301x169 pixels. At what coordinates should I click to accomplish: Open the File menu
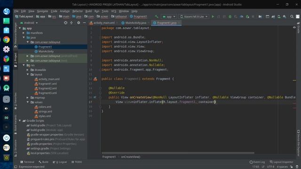[x=16, y=11]
